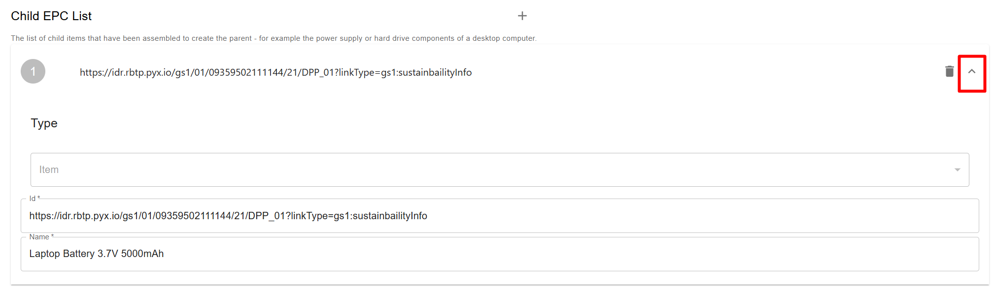
Task: Click the gray number 1 badge
Action: (33, 72)
